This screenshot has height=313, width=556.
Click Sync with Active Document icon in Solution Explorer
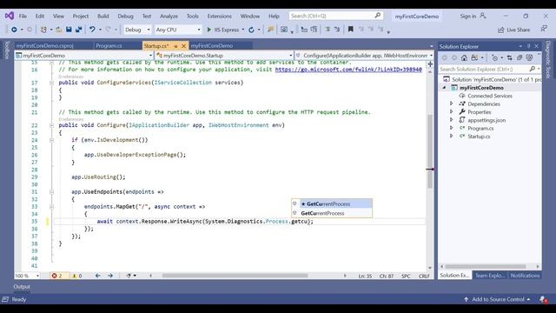(x=510, y=57)
